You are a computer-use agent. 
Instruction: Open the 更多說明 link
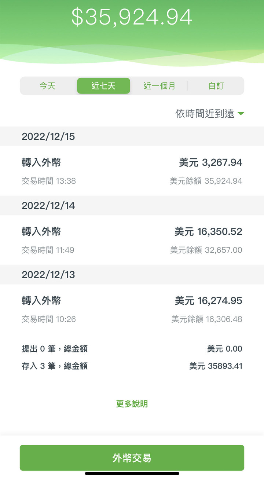pos(132,404)
